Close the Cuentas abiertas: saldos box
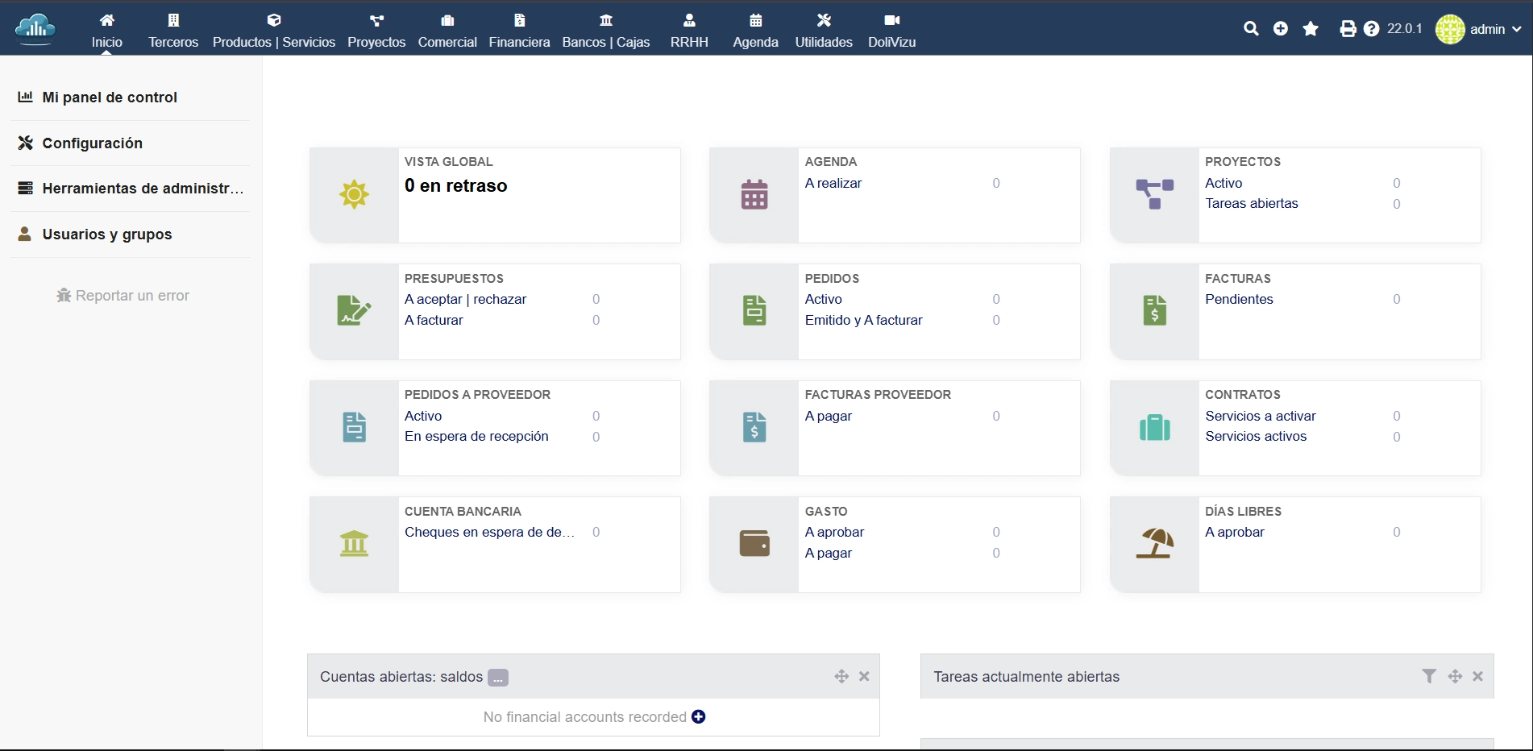 [x=864, y=676]
